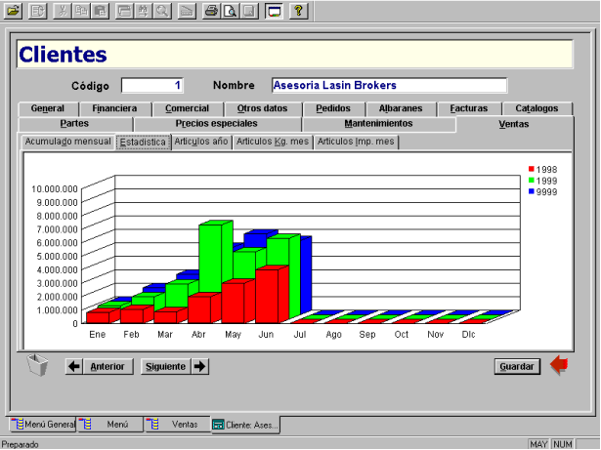Open the Articulos año sub-tab

click(x=201, y=142)
